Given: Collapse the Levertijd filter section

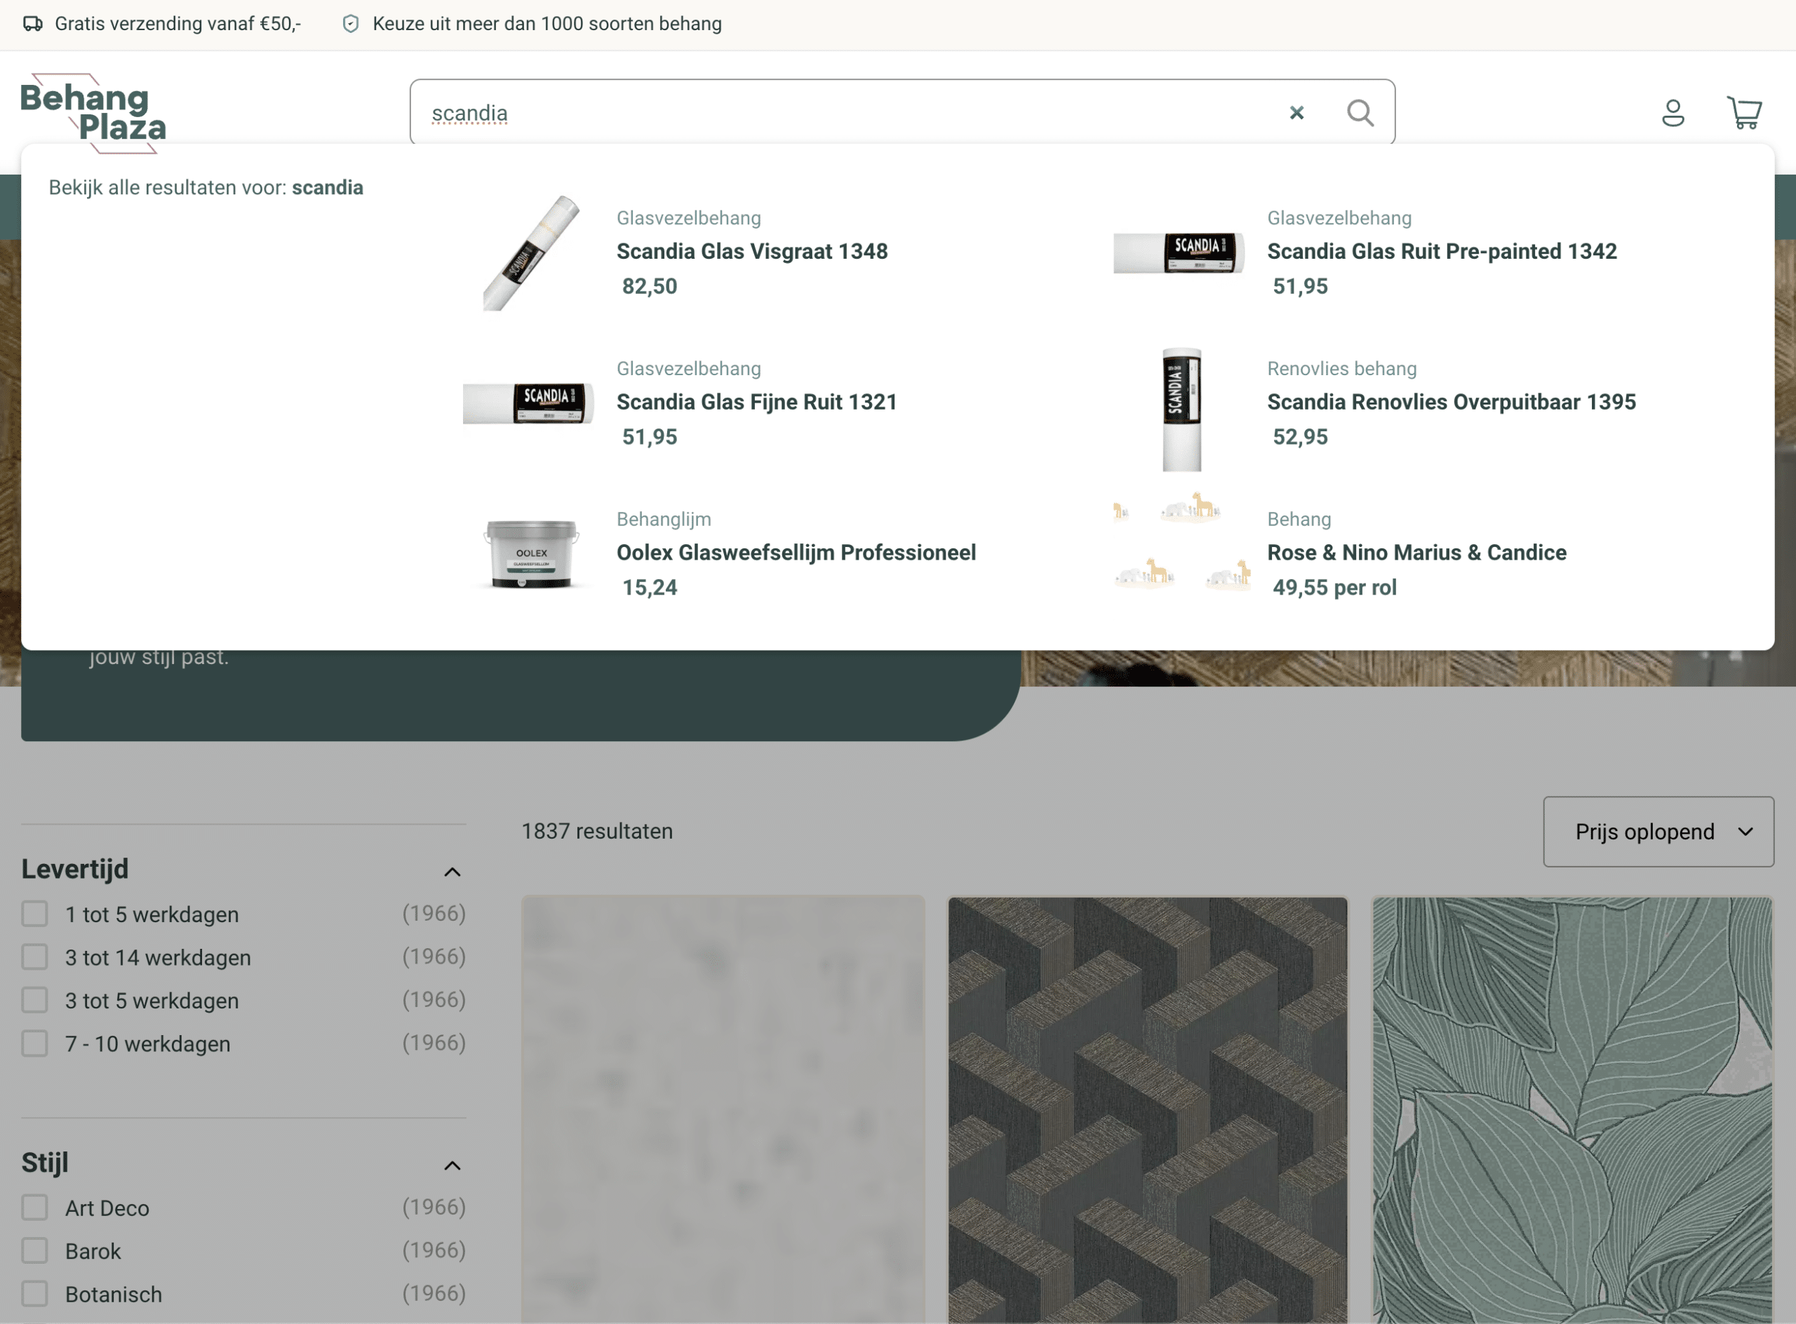Looking at the screenshot, I should (x=453, y=871).
